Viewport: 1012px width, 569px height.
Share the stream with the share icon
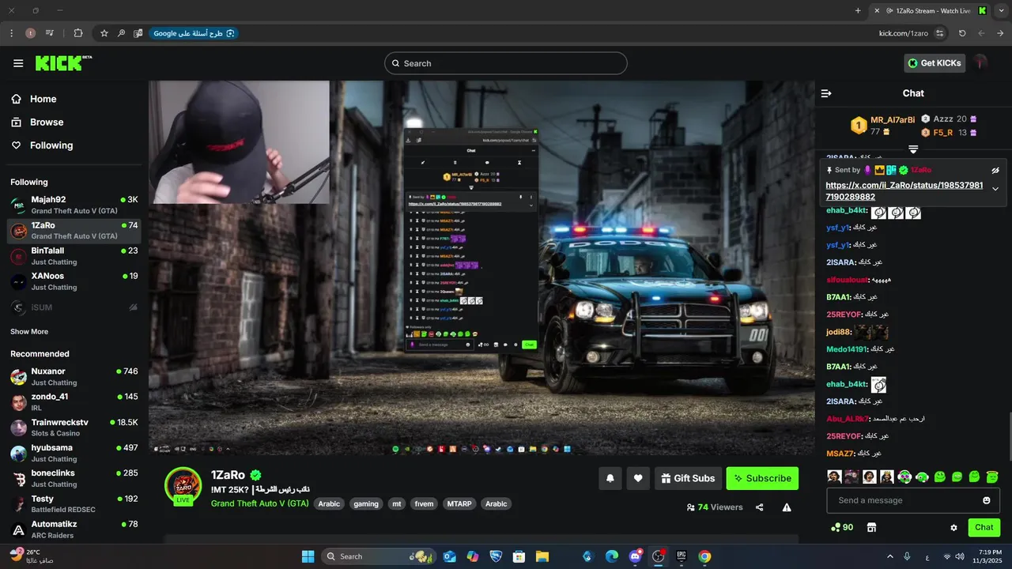coord(760,507)
